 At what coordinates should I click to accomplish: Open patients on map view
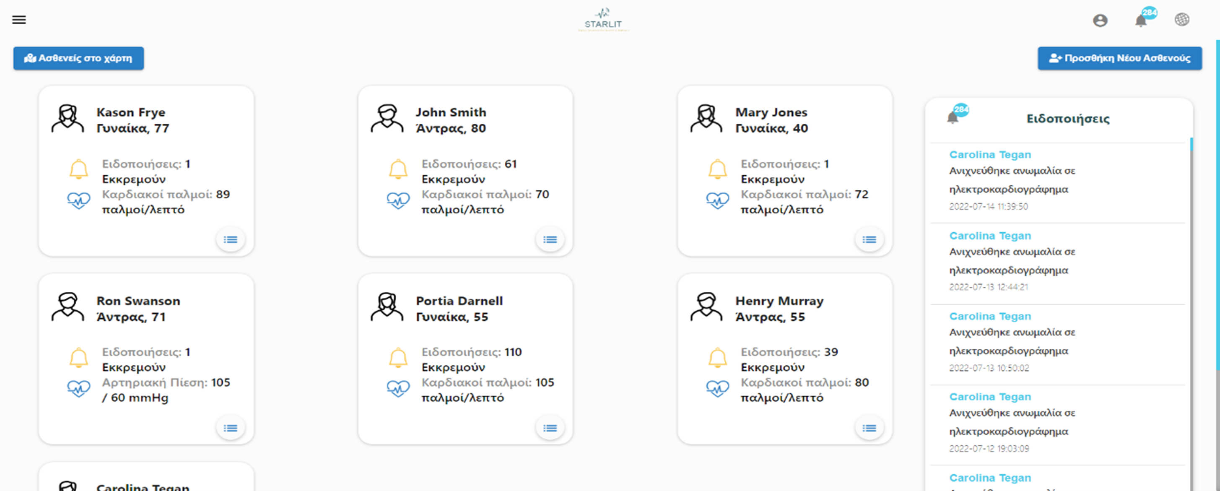click(x=79, y=58)
